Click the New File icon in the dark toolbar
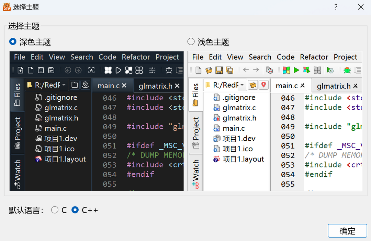The image size is (371, 241). coord(20,70)
